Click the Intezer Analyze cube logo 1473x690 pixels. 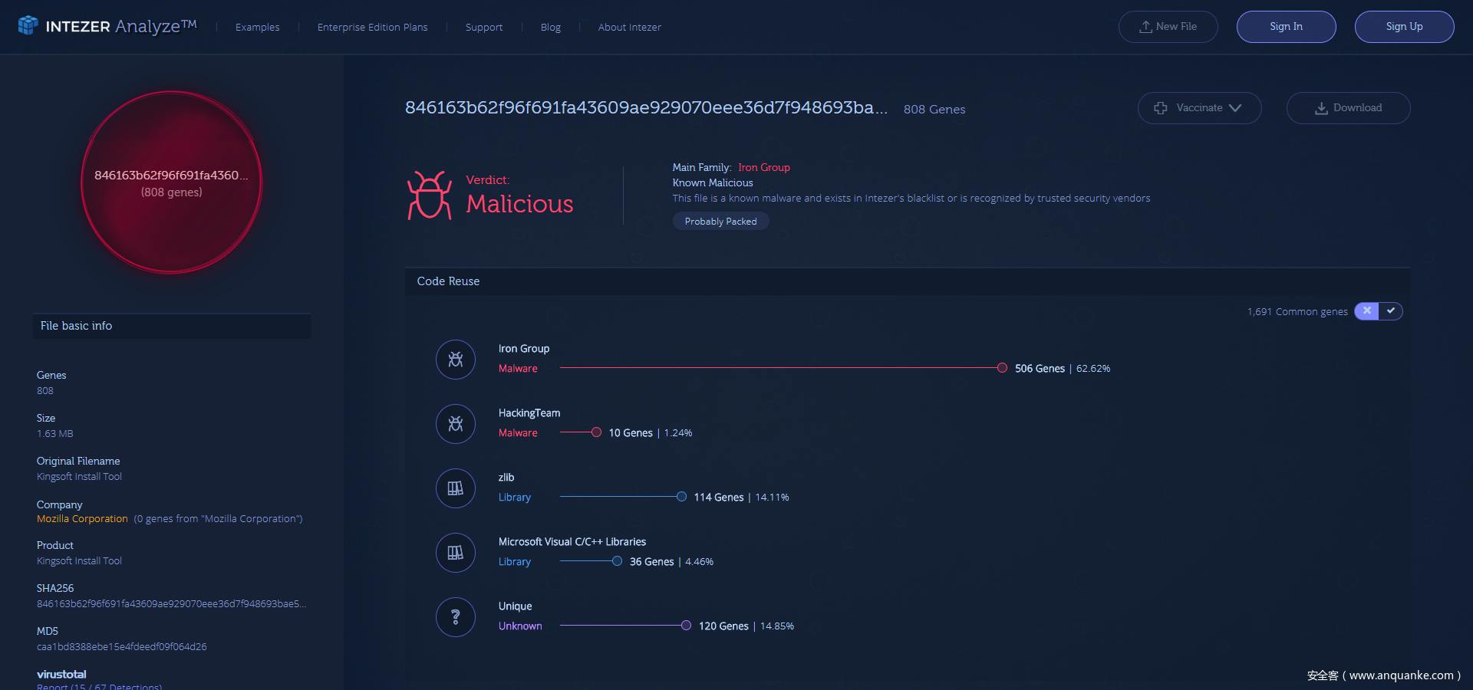point(28,25)
